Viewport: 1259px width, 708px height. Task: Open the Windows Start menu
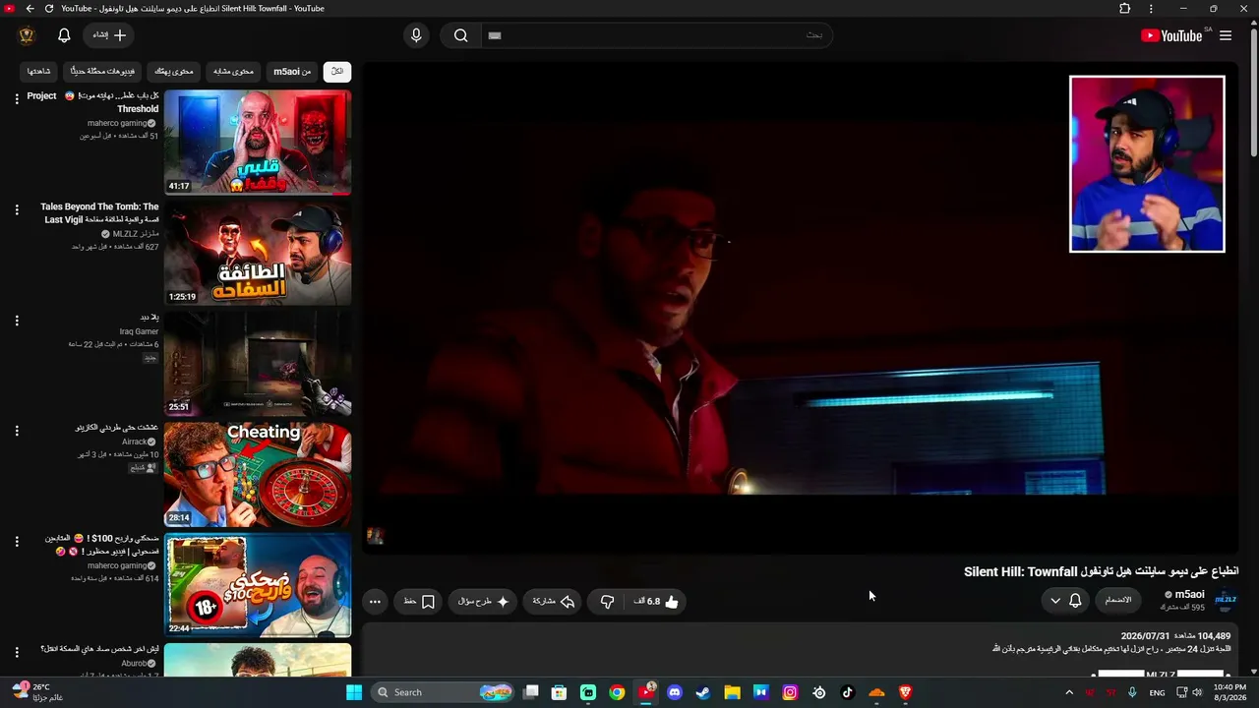(354, 692)
